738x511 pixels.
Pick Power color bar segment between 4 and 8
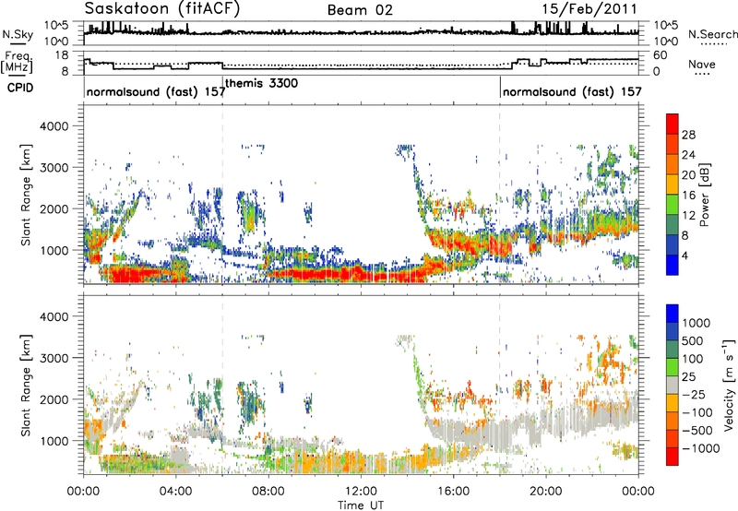[x=673, y=244]
